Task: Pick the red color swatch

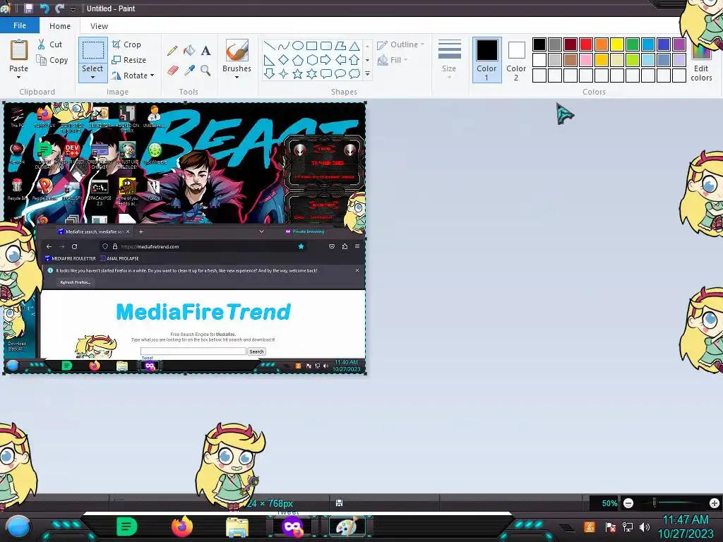Action: [x=586, y=44]
